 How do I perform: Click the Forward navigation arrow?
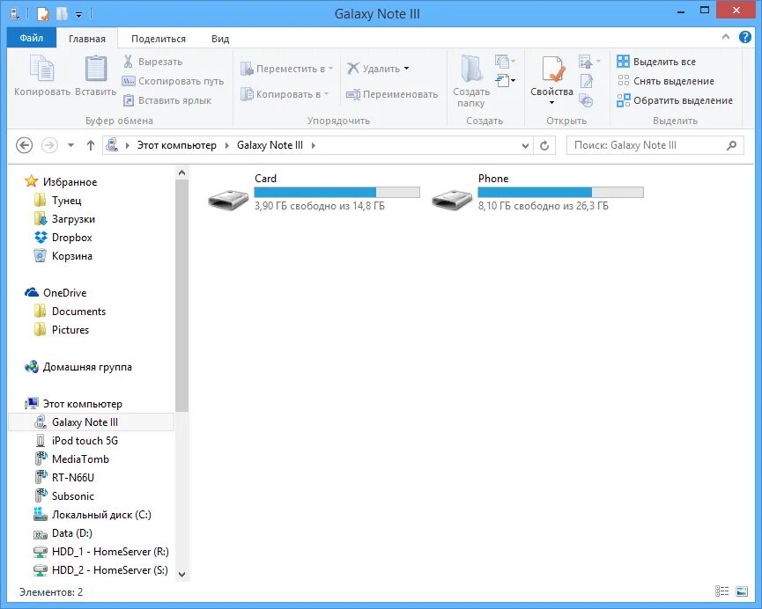click(49, 145)
